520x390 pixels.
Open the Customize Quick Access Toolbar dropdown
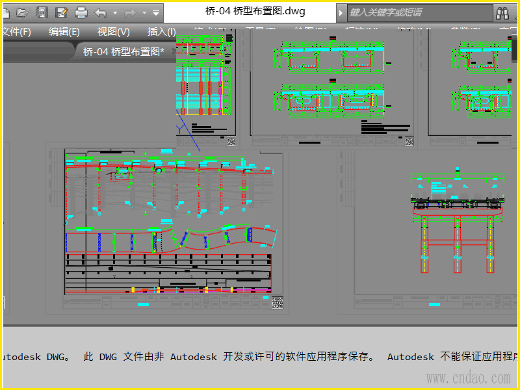pos(156,13)
